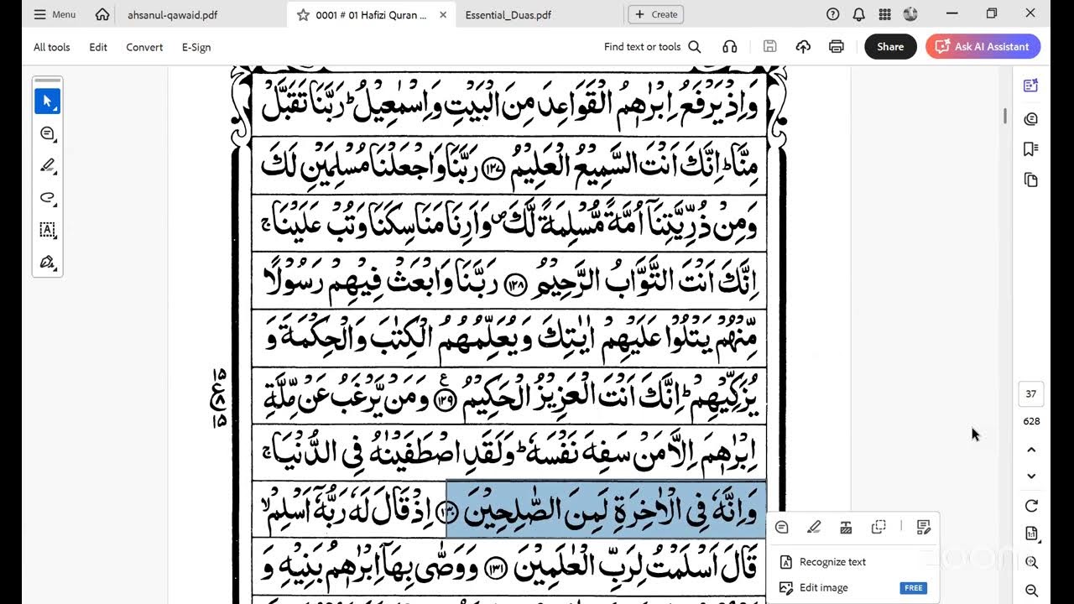
Task: Open the Convert menu
Action: (144, 47)
